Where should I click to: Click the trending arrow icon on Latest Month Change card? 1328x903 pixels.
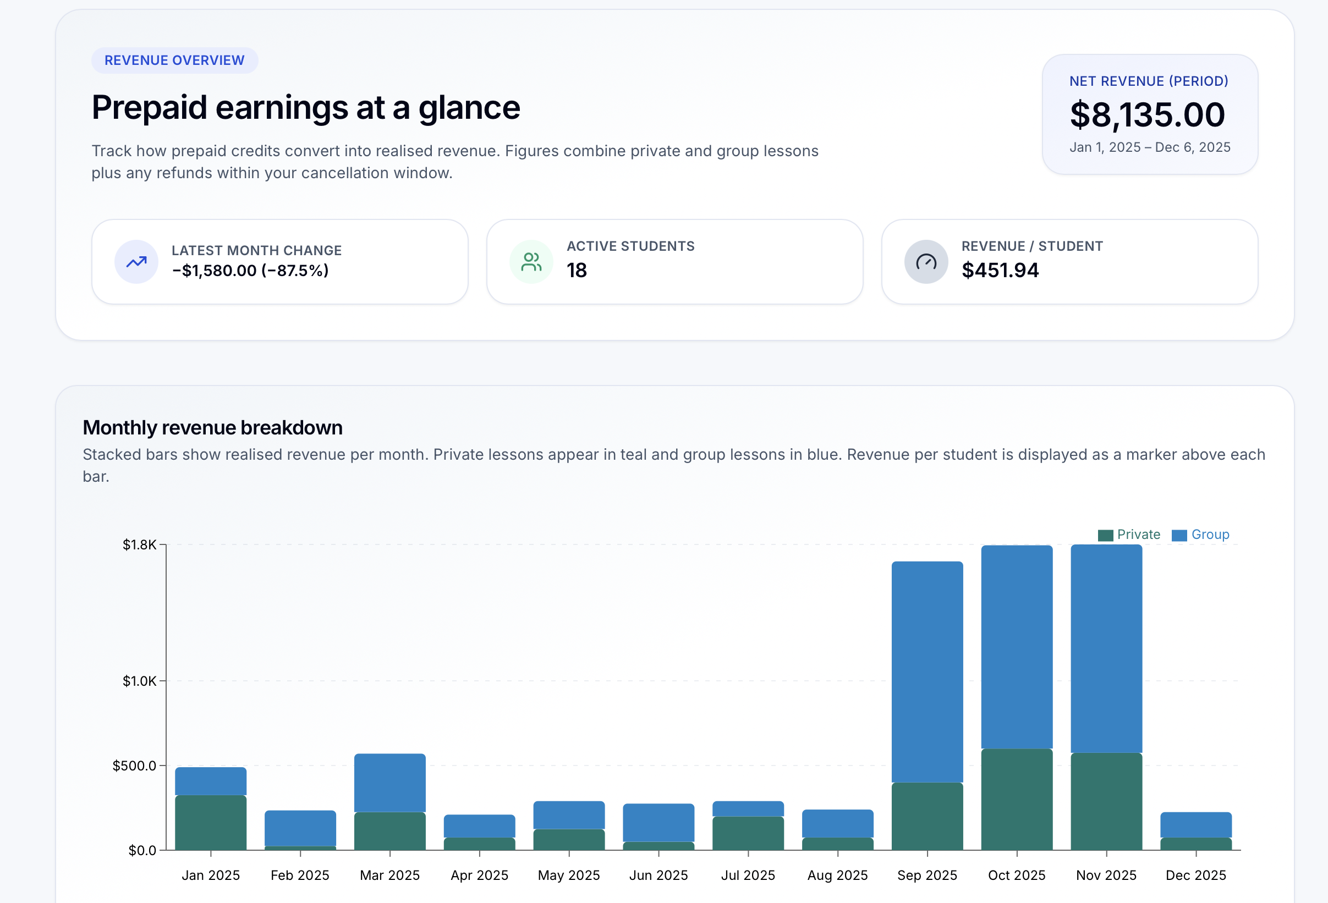point(136,261)
